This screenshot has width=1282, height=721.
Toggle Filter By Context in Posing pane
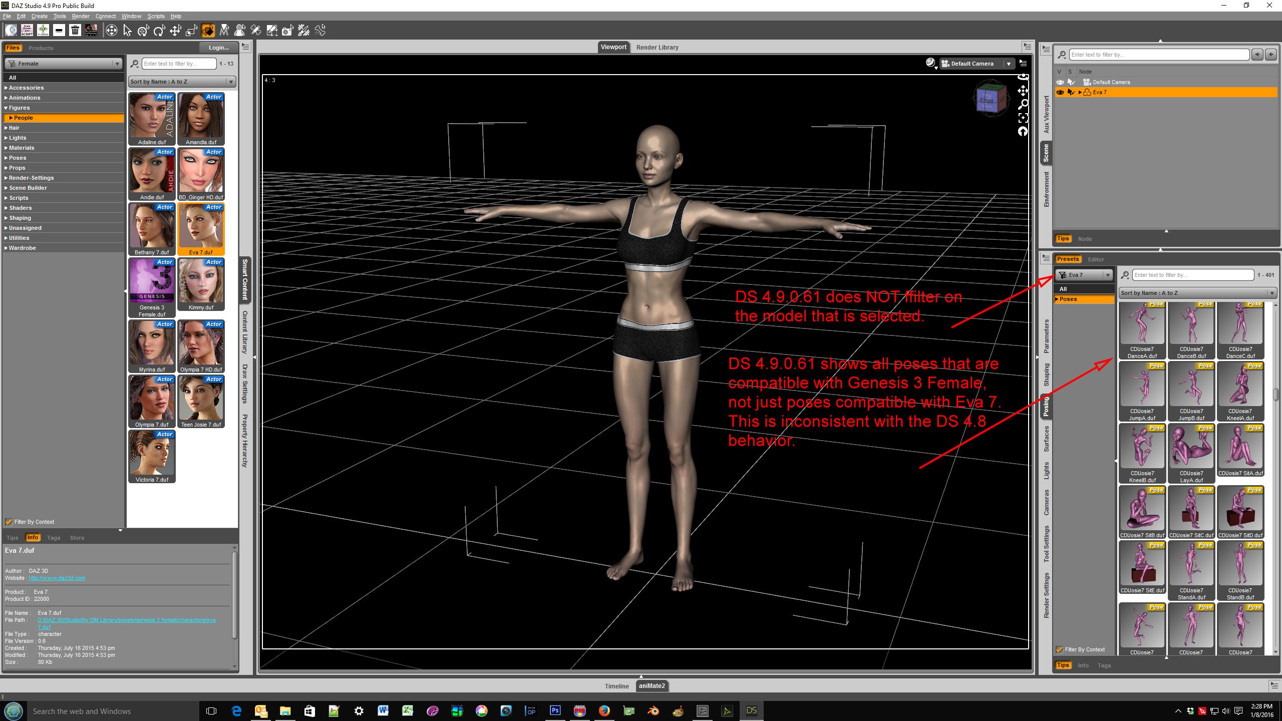pos(1060,649)
